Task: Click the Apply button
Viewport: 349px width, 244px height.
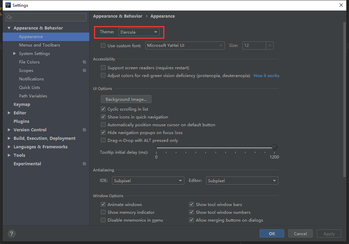Action: point(329,233)
